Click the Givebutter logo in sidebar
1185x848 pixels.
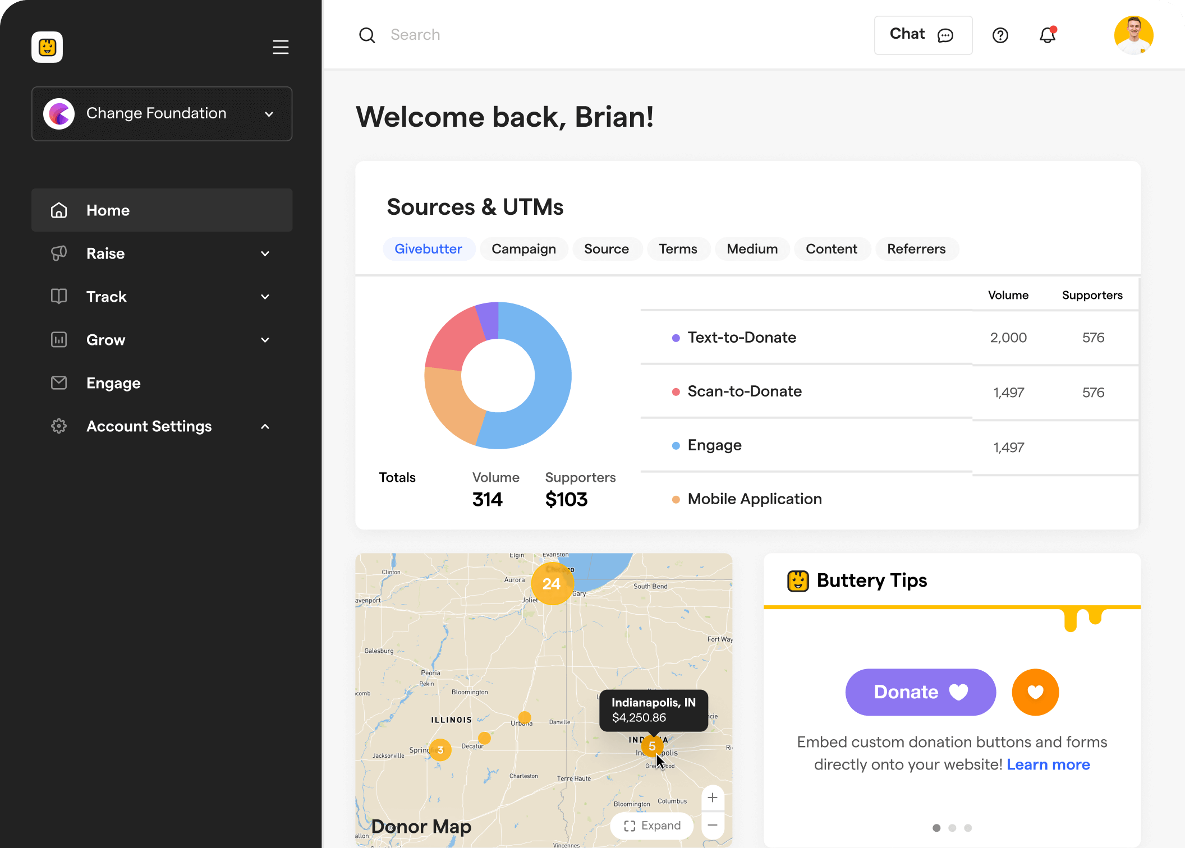tap(47, 47)
